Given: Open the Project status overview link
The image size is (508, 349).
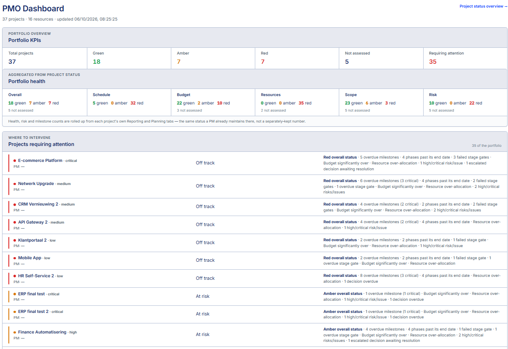Looking at the screenshot, I should click(483, 6).
